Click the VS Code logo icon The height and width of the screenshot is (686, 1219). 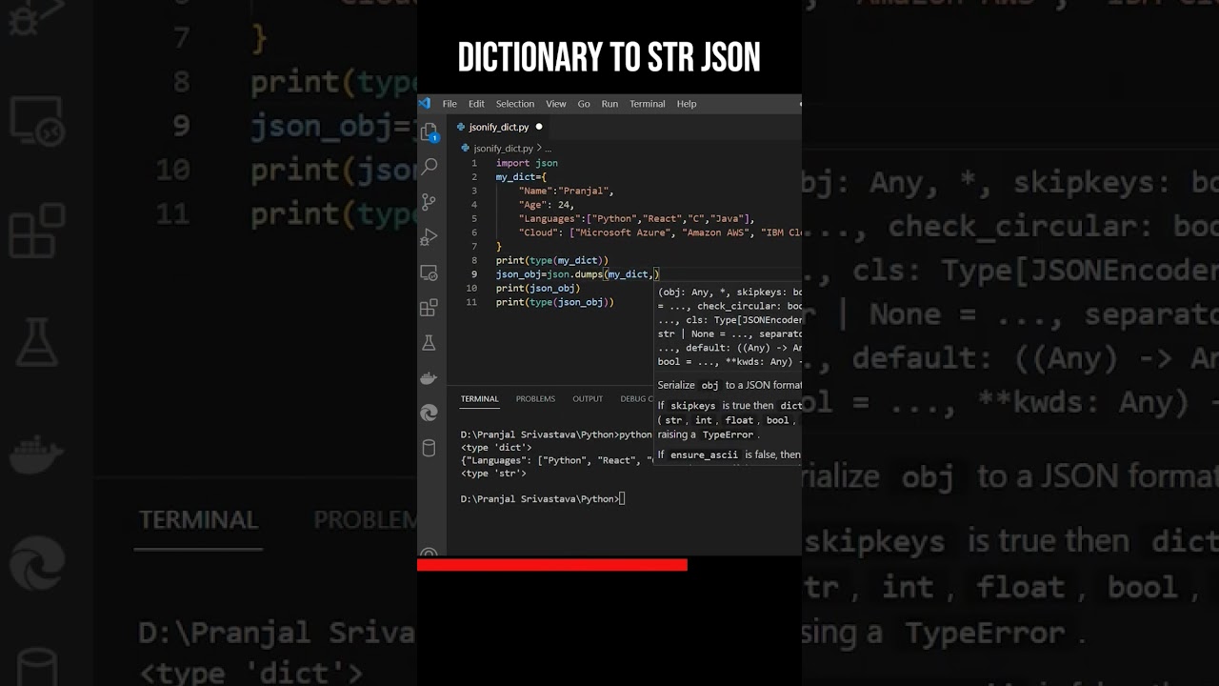[425, 103]
